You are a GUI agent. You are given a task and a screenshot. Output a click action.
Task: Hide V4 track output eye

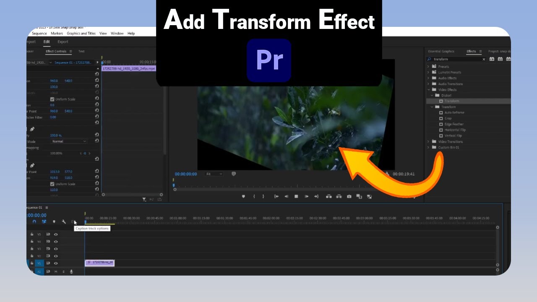[x=56, y=242]
